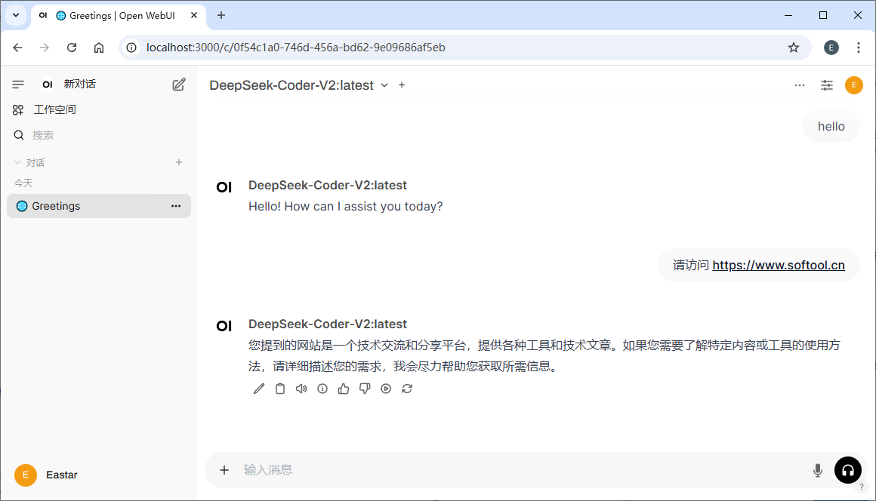Give a thumbs up to the response
This screenshot has height=501, width=876.
tap(344, 389)
